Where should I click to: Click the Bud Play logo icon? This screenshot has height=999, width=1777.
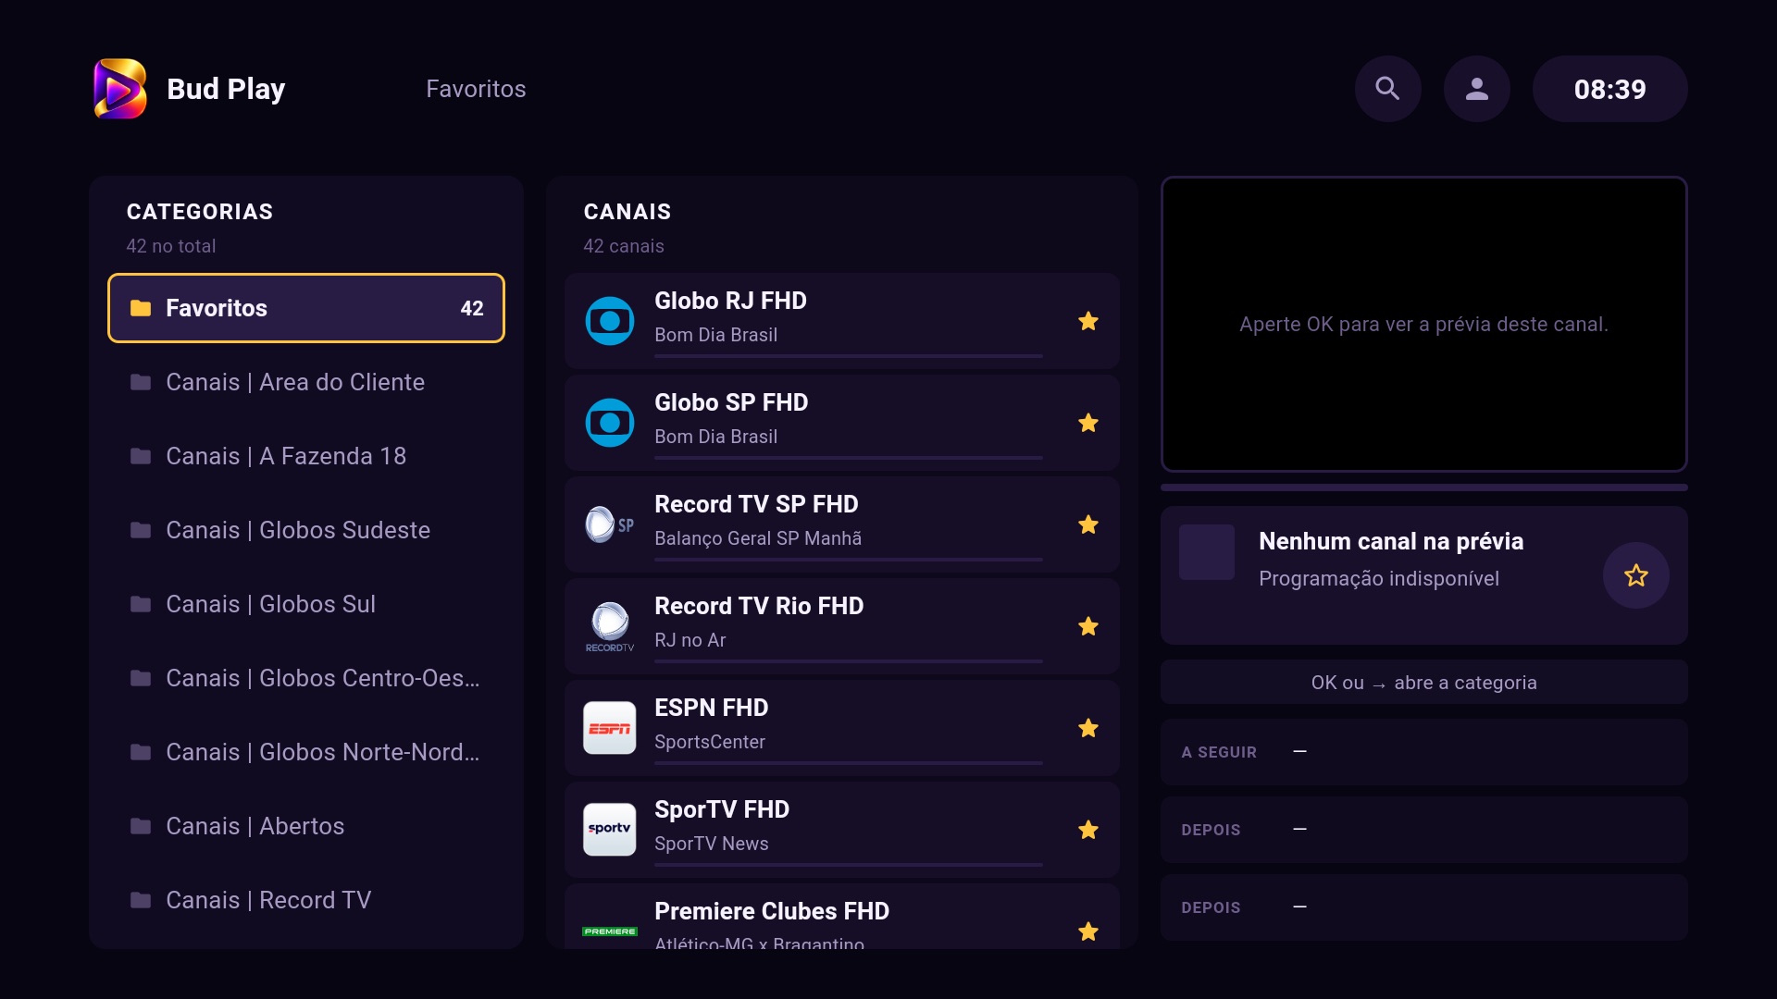[x=120, y=89]
